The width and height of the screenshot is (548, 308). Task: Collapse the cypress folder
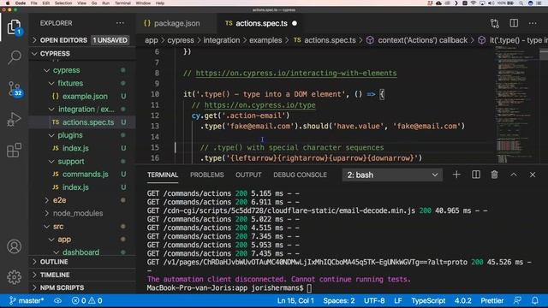(46, 70)
